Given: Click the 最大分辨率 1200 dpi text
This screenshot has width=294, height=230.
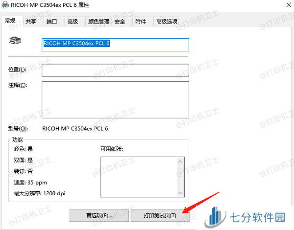Looking at the screenshot, I should point(40,193).
